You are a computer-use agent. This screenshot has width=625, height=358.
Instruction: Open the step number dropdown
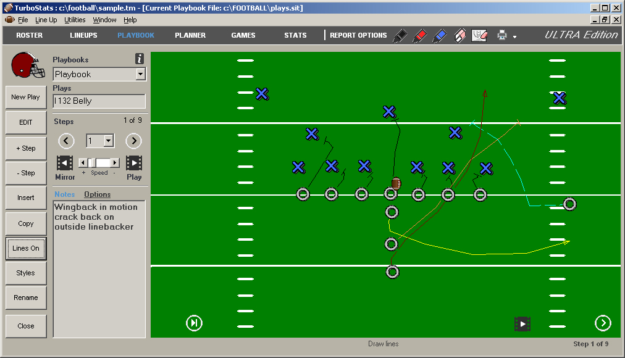109,141
